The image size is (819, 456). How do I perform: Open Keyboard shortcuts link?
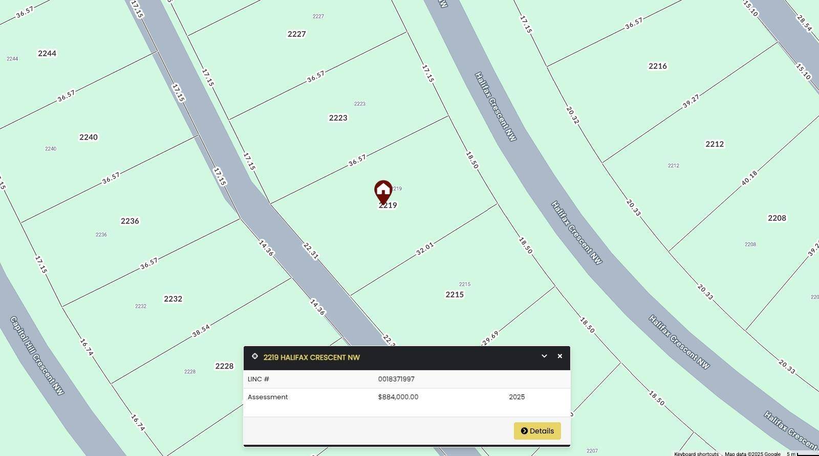(696, 453)
